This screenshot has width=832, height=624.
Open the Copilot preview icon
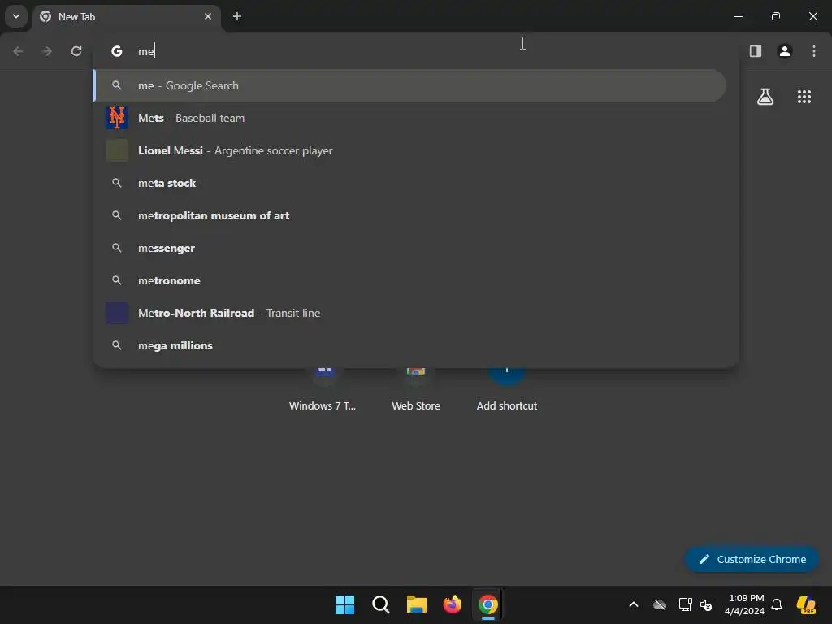click(x=806, y=604)
